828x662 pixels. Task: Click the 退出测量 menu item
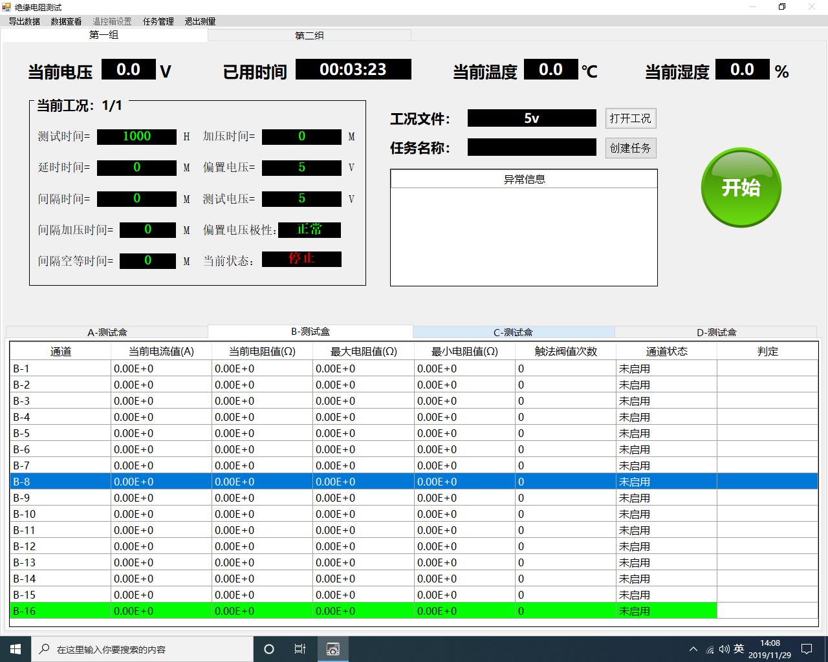200,21
